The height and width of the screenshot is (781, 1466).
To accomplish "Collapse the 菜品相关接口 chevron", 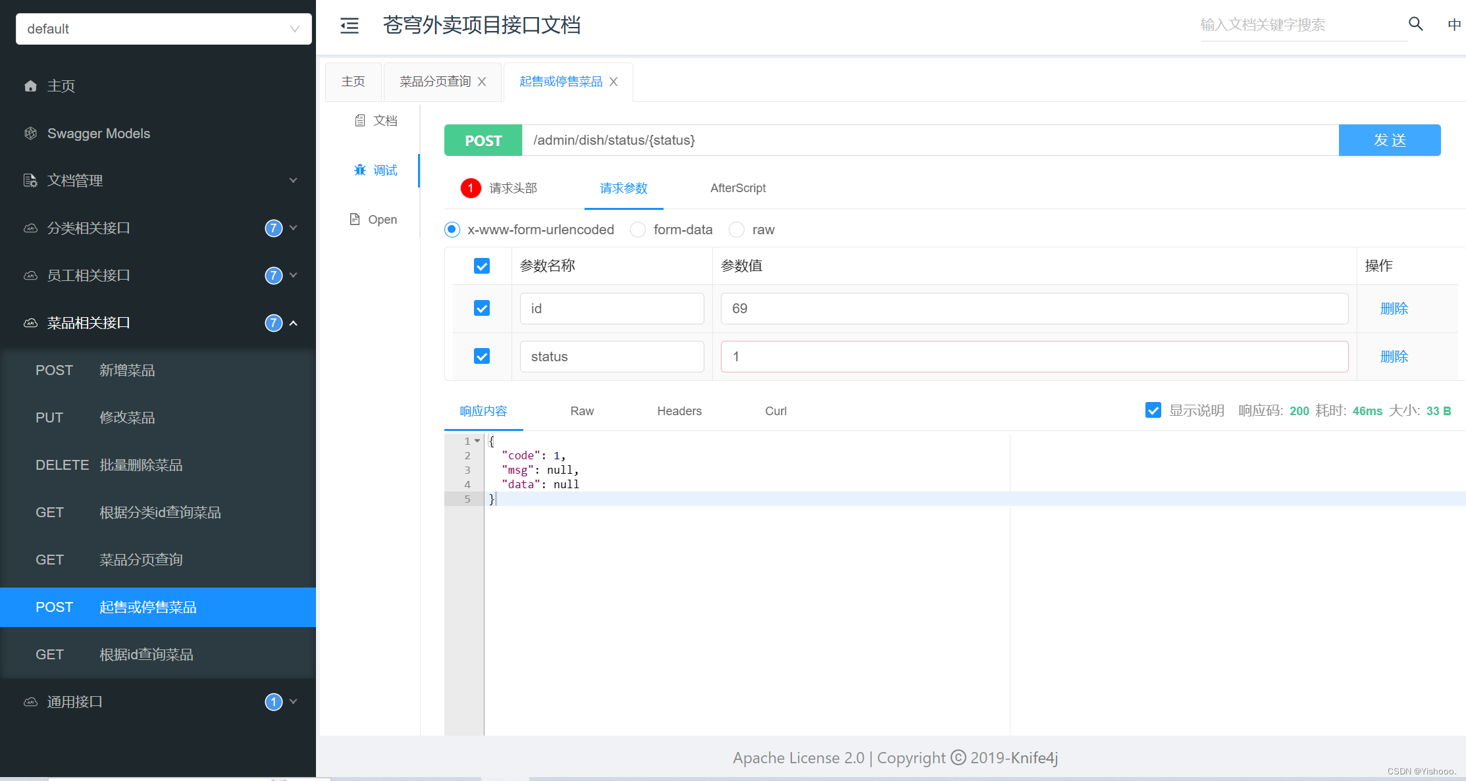I will tap(294, 323).
